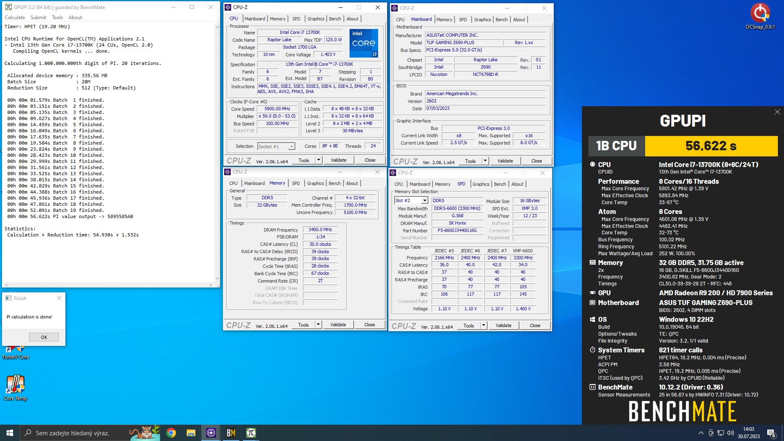Click Validate in CPU-Z CPU window
The width and height of the screenshot is (784, 441).
339,160
